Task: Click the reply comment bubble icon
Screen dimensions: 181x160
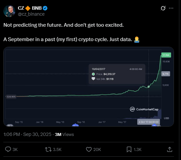Action: tap(8, 149)
